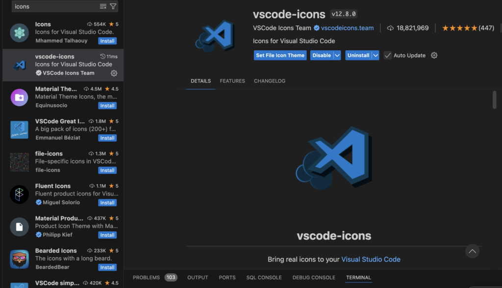Install the VSCode Great Icons extension
This screenshot has height=288, width=502.
click(107, 138)
